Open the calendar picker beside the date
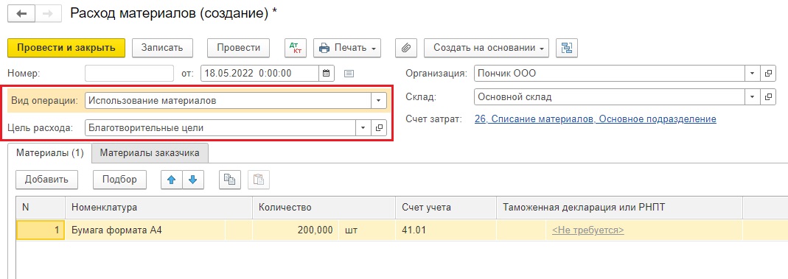 click(x=326, y=74)
